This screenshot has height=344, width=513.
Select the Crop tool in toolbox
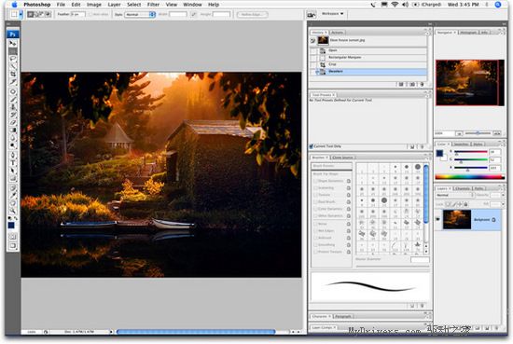13,75
